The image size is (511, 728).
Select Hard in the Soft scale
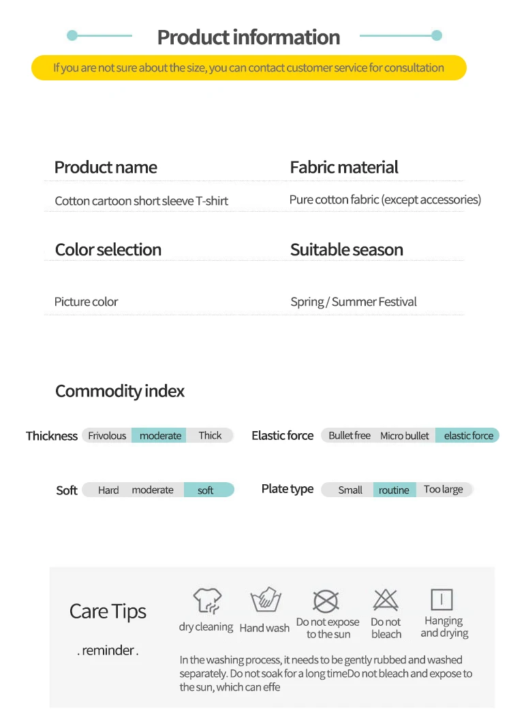[x=108, y=490]
